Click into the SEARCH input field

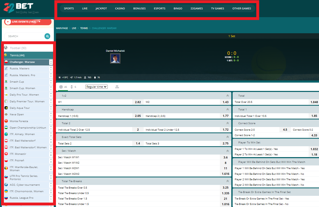[24, 36]
